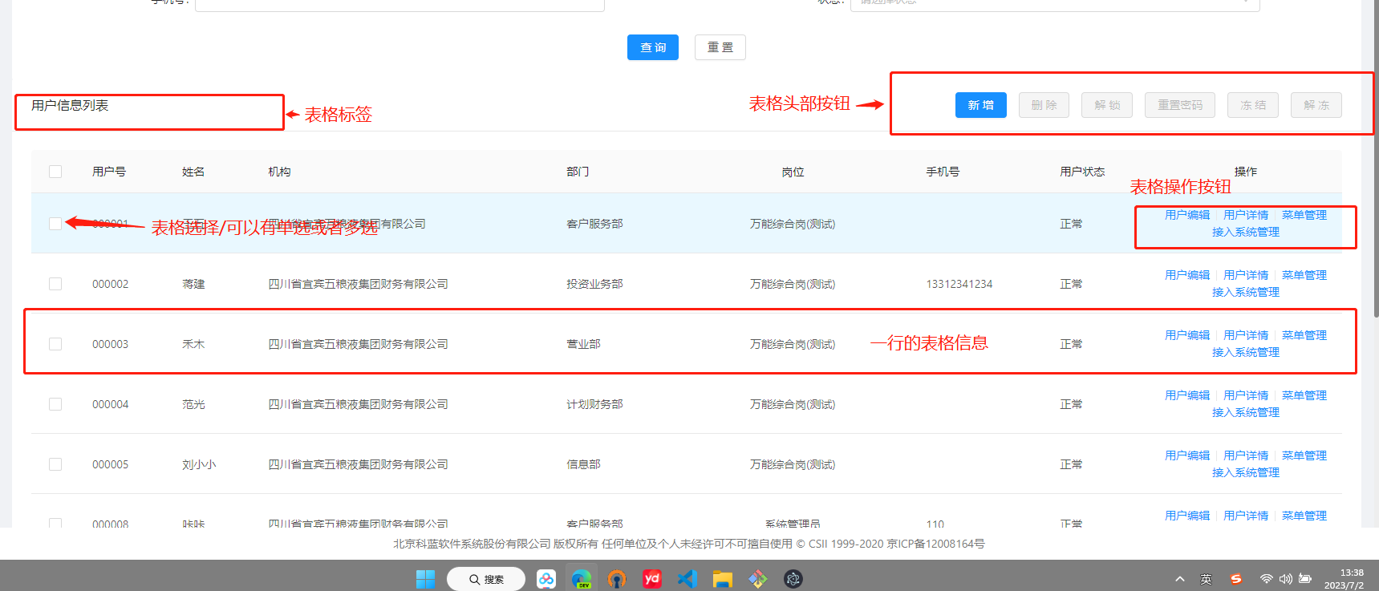Click the blue 新增 button
Image resolution: width=1379 pixels, height=591 pixels.
click(980, 105)
